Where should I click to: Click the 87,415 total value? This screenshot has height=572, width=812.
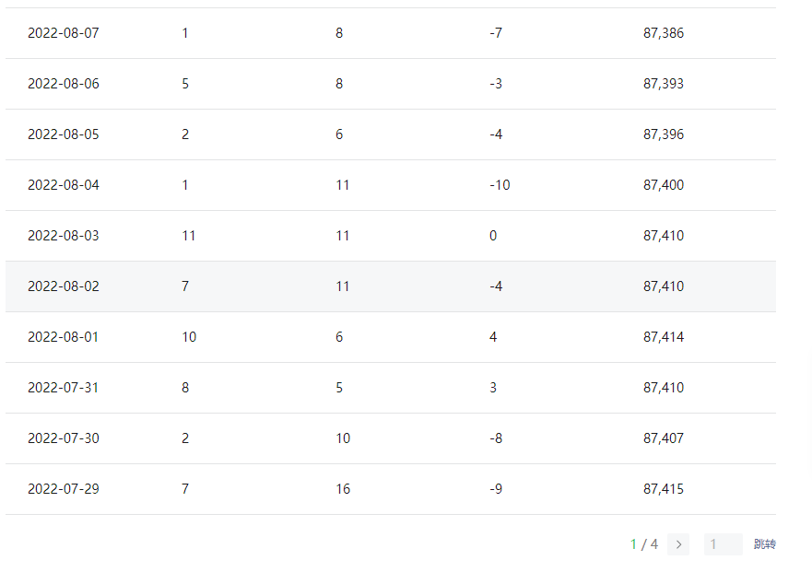[x=664, y=489]
